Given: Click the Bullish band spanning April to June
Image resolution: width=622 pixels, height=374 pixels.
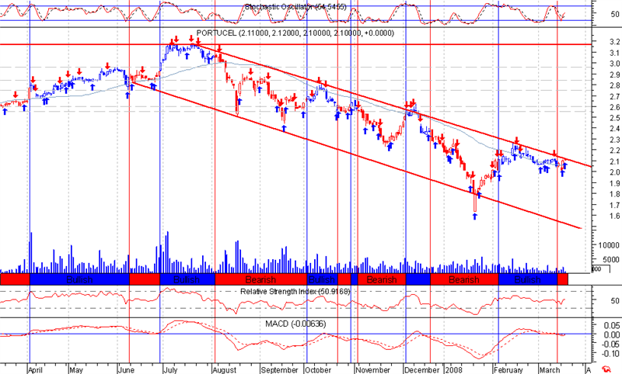Looking at the screenshot, I should pyautogui.click(x=80, y=279).
